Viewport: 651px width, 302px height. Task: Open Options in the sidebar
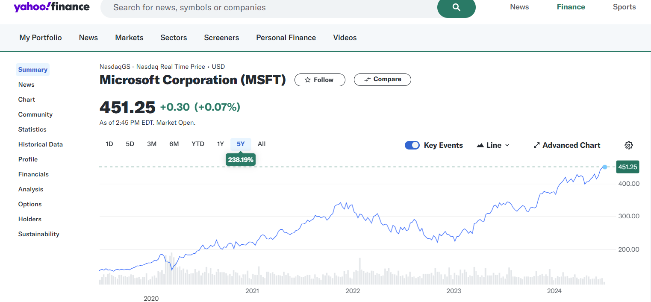click(30, 204)
